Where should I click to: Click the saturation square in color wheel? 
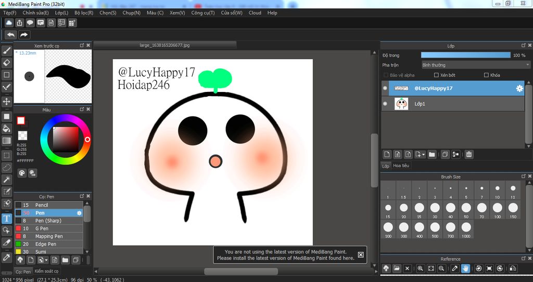(66, 139)
